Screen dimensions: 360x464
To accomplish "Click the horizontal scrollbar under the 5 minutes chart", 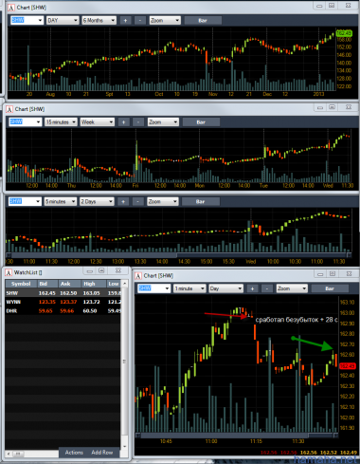I will pos(179,255).
